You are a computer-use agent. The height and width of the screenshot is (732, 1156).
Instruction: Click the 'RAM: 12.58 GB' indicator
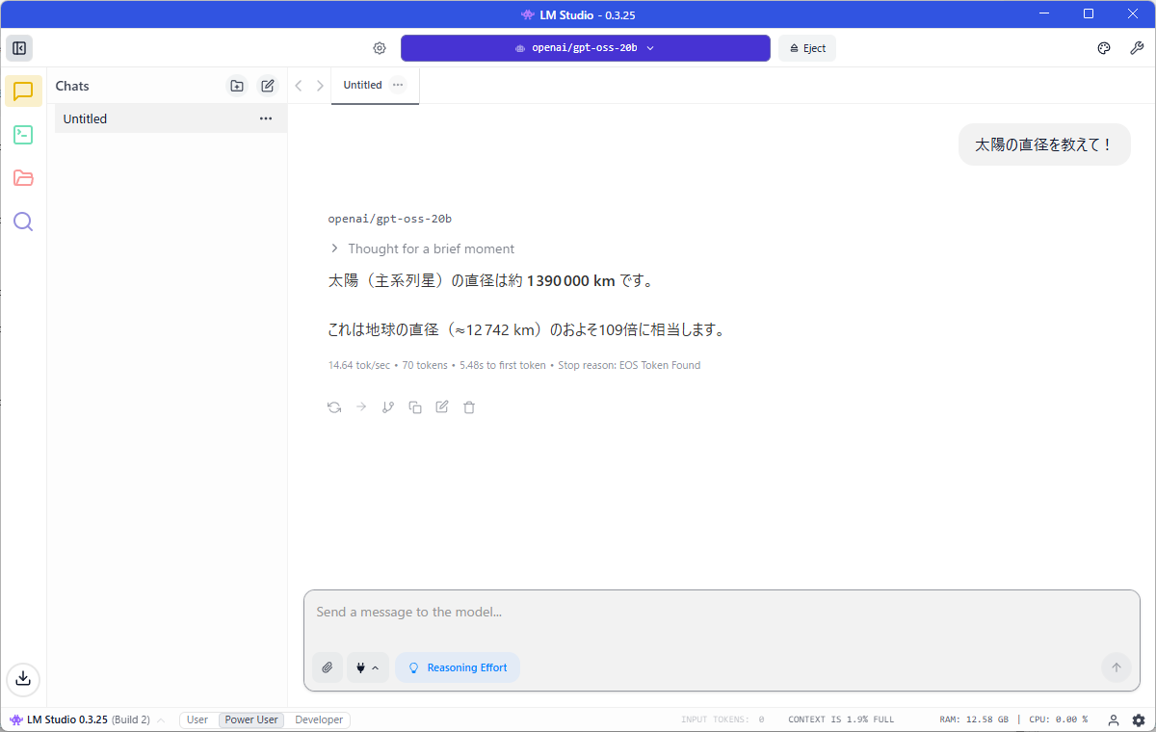[974, 719]
